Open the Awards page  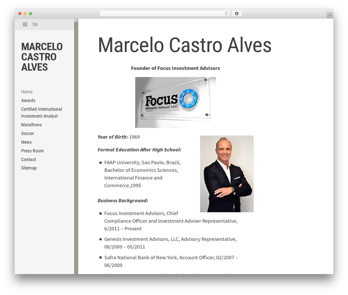point(28,100)
